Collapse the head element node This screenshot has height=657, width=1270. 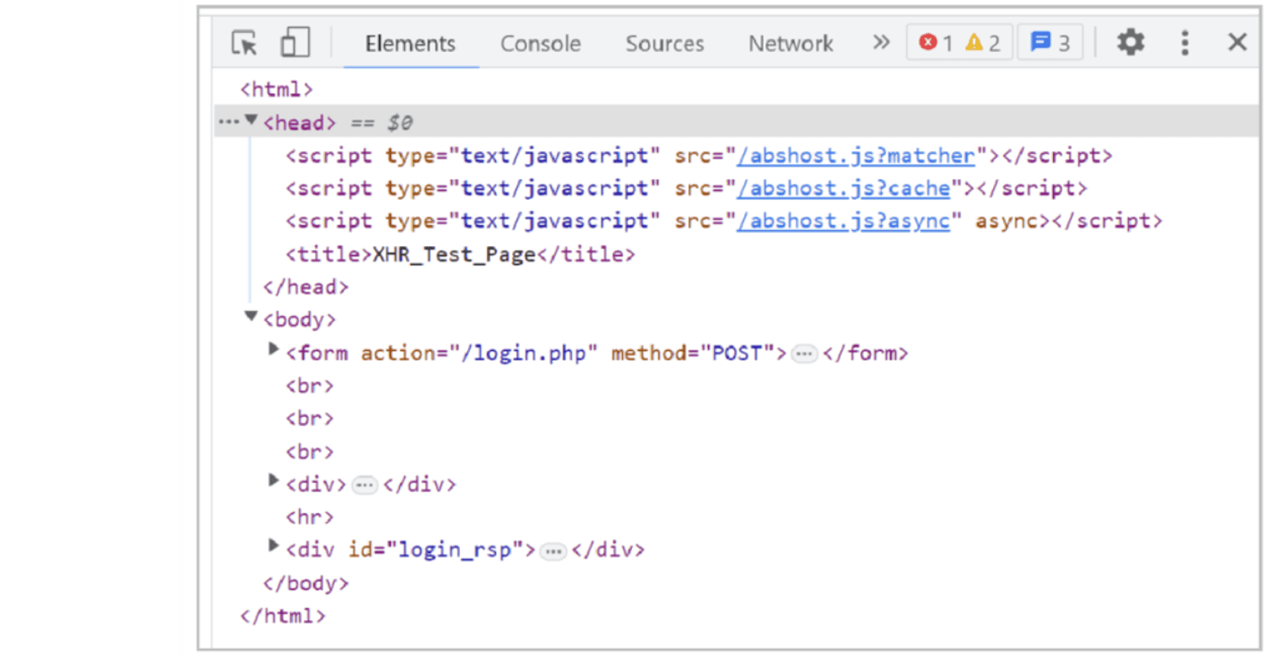251,120
